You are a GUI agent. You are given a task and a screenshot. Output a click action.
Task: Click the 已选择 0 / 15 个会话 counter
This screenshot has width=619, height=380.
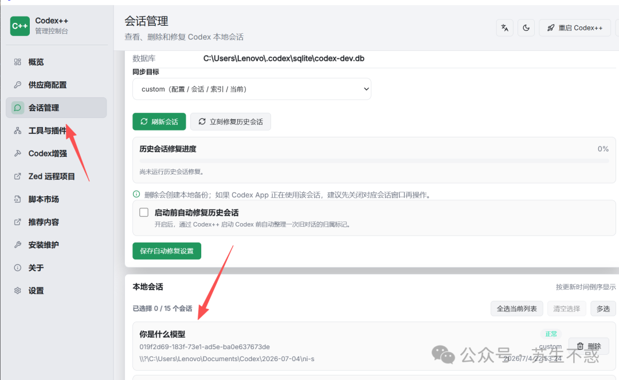(x=162, y=308)
